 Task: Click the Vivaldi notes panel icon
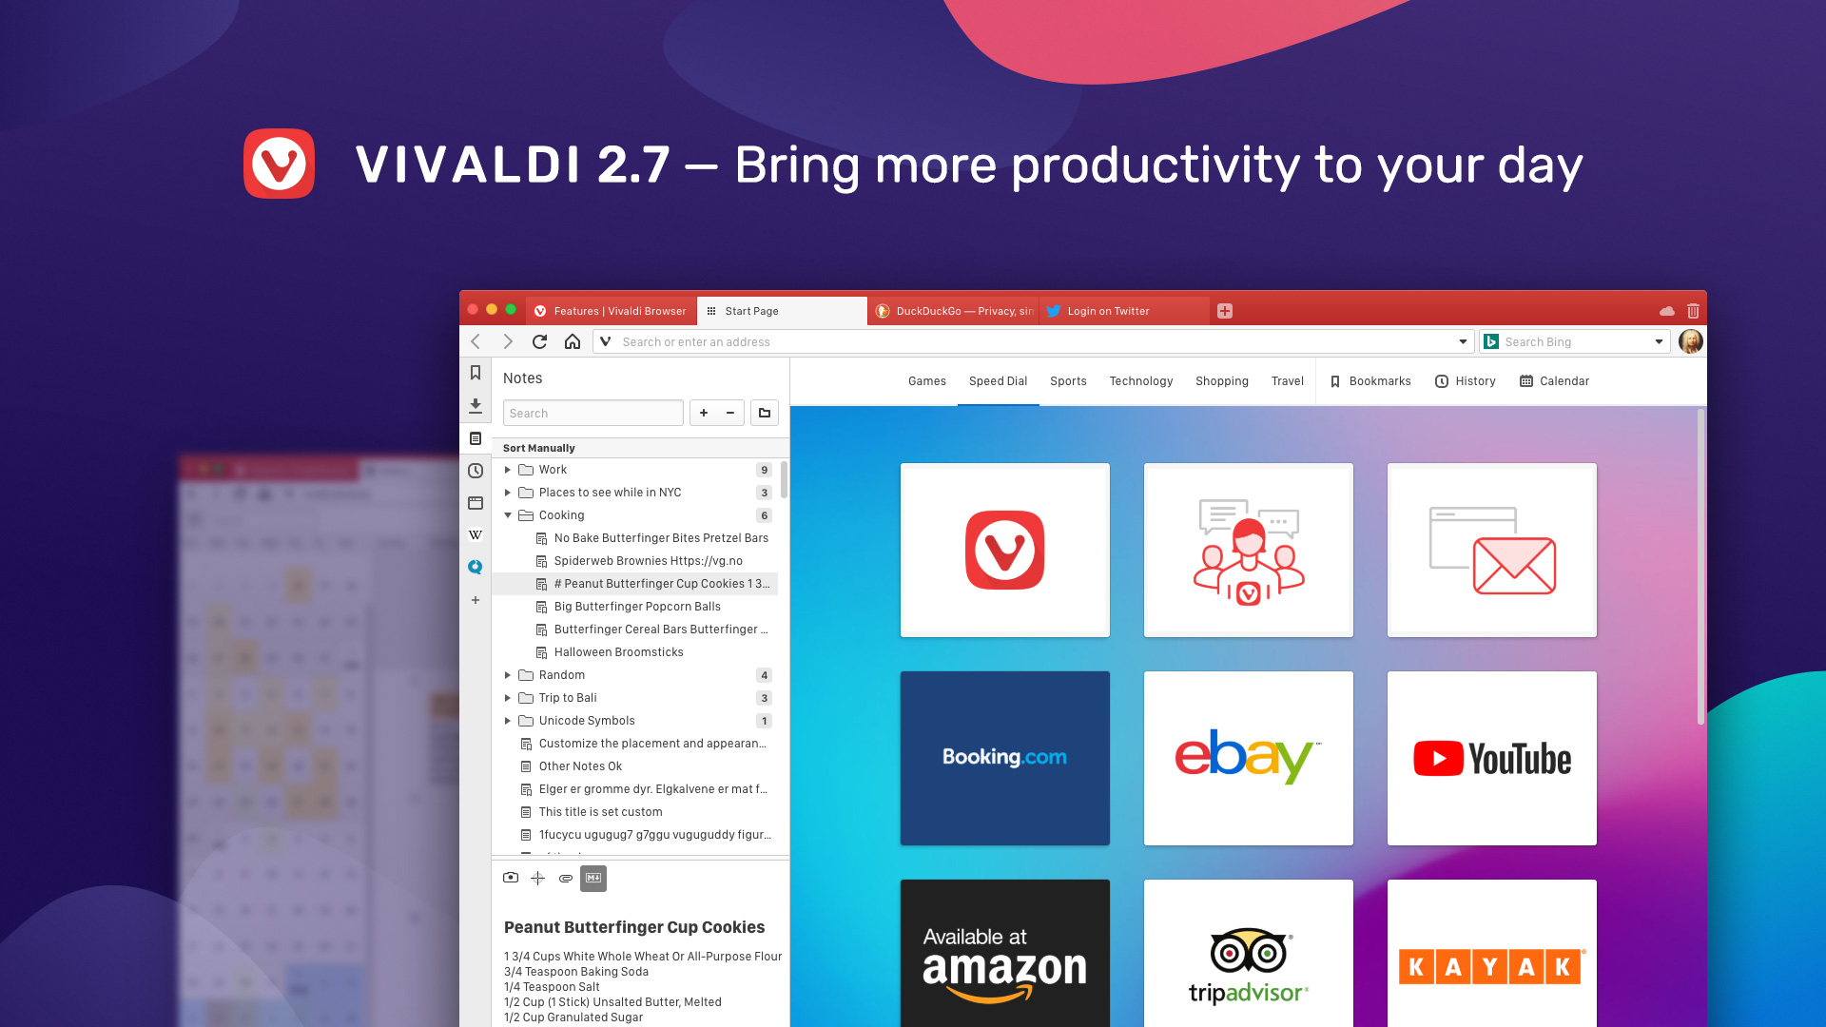(476, 437)
